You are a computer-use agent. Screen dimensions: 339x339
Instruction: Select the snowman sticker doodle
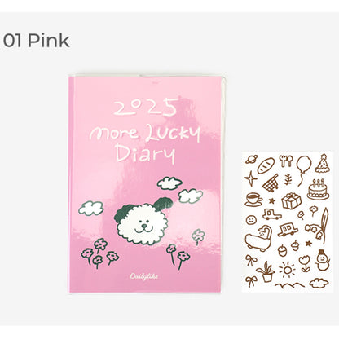click(x=323, y=260)
